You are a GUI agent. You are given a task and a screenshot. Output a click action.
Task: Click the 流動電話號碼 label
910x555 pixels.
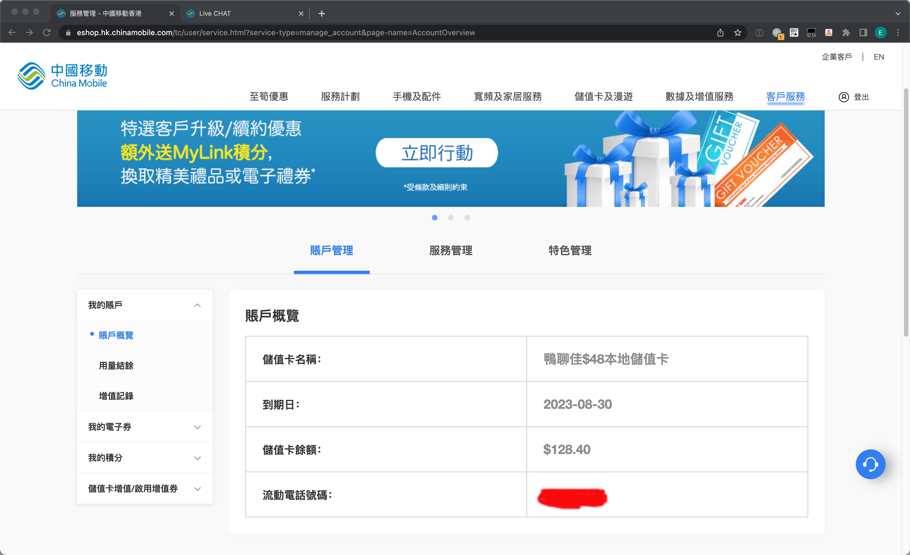pos(297,495)
